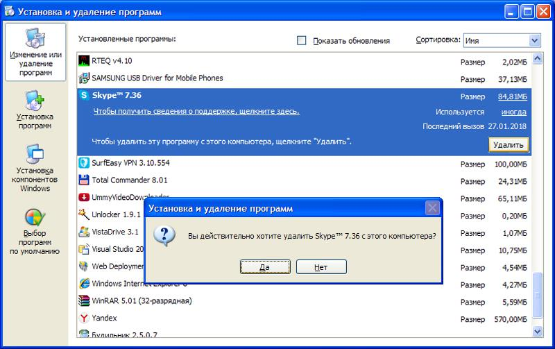This screenshot has height=349, width=555.
Task: Click the program list scroll down arrow
Action: pyautogui.click(x=537, y=331)
